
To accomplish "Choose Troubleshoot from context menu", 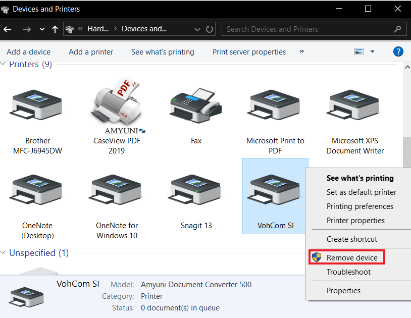I will tap(348, 272).
